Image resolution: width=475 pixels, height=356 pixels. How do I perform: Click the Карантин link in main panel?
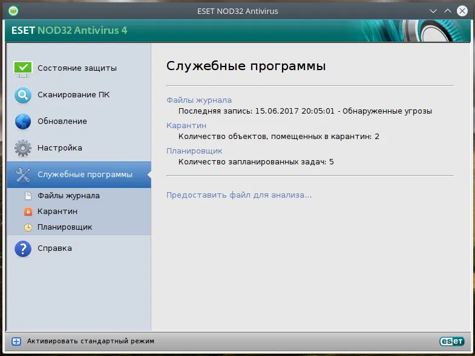click(x=186, y=126)
